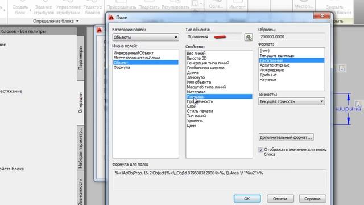
Task: Expand the Определение блока panel arrow
Action: 77,21
